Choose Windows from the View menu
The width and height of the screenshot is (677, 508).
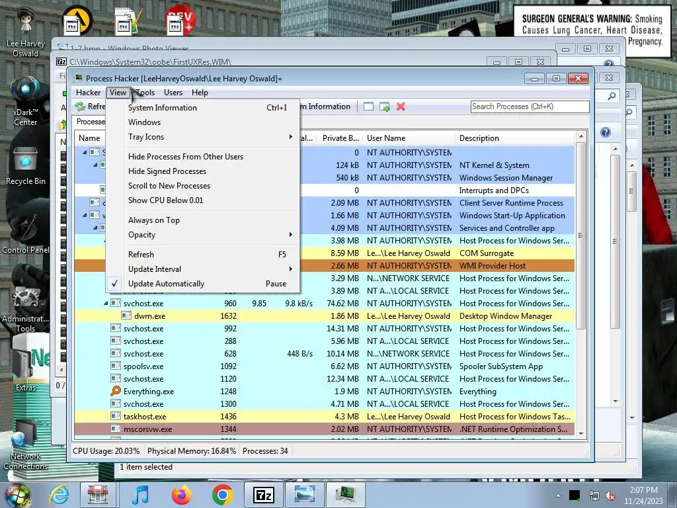203,122
